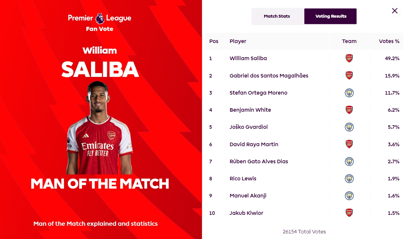Click Arsenal crest beside Jakub Kiwior
This screenshot has height=239, width=404.
[349, 213]
